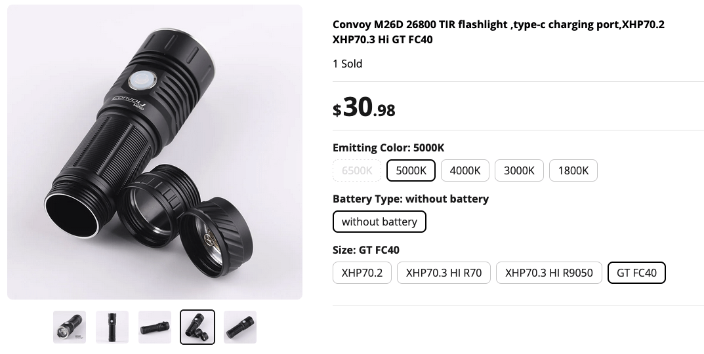Select the highlighted disassembled flashlight thumbnail
Viewport: 704px width, 354px height.
[197, 327]
